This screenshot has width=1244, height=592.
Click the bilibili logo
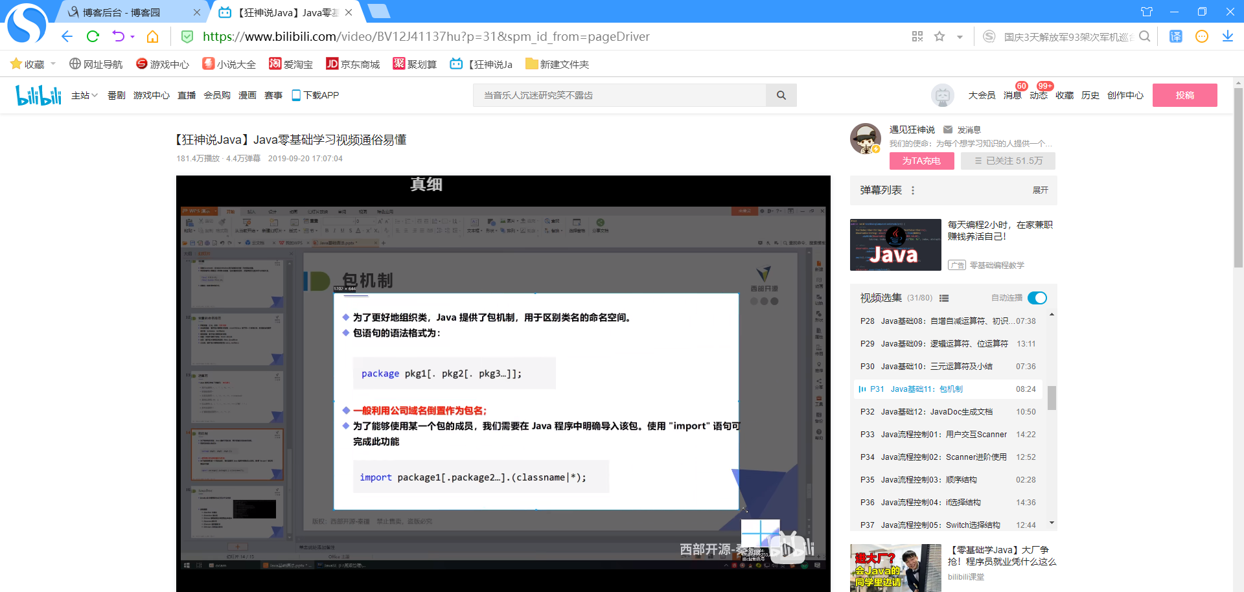pos(38,95)
